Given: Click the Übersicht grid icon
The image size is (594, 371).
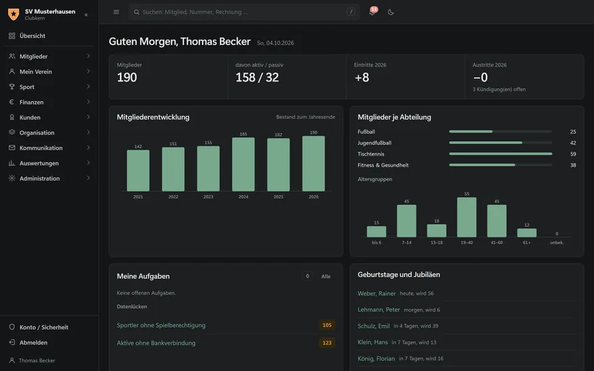Looking at the screenshot, I should click(12, 36).
